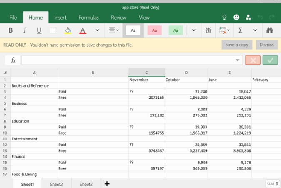Switch to the Insert tab

click(60, 18)
